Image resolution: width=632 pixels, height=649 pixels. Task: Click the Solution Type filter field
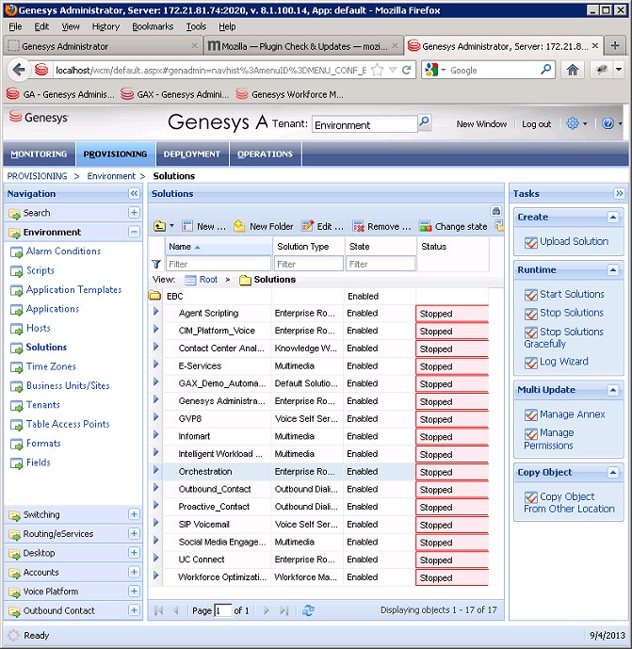(x=309, y=264)
